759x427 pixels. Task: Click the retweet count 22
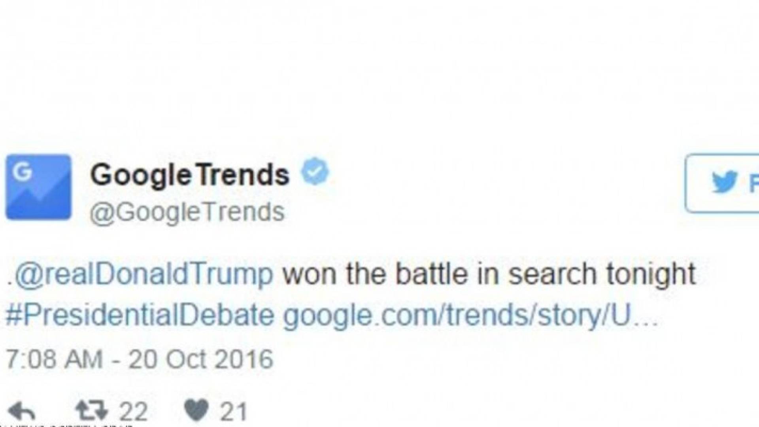[134, 411]
